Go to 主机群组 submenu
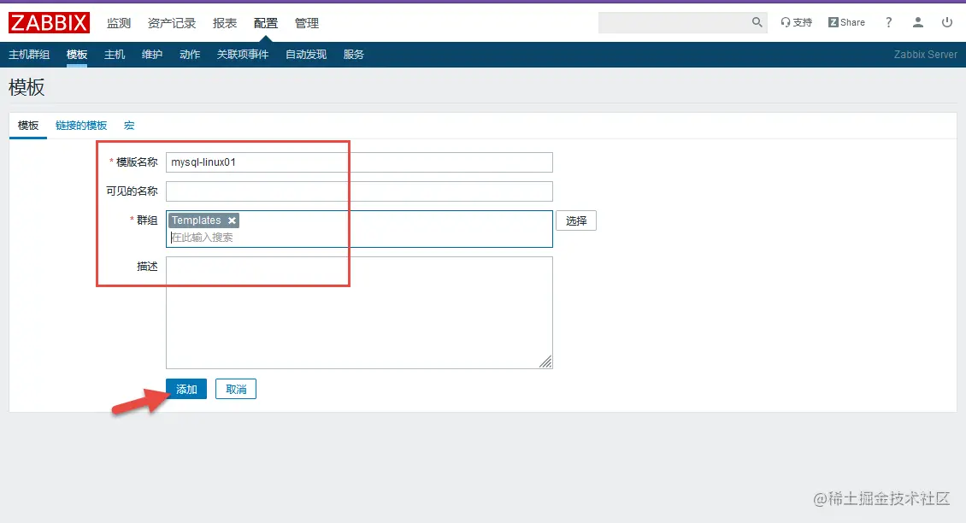The image size is (966, 523). [x=29, y=54]
